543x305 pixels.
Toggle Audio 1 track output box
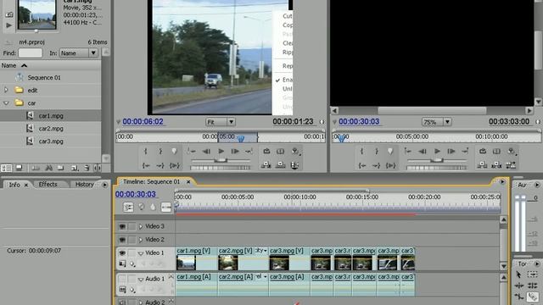(122, 279)
